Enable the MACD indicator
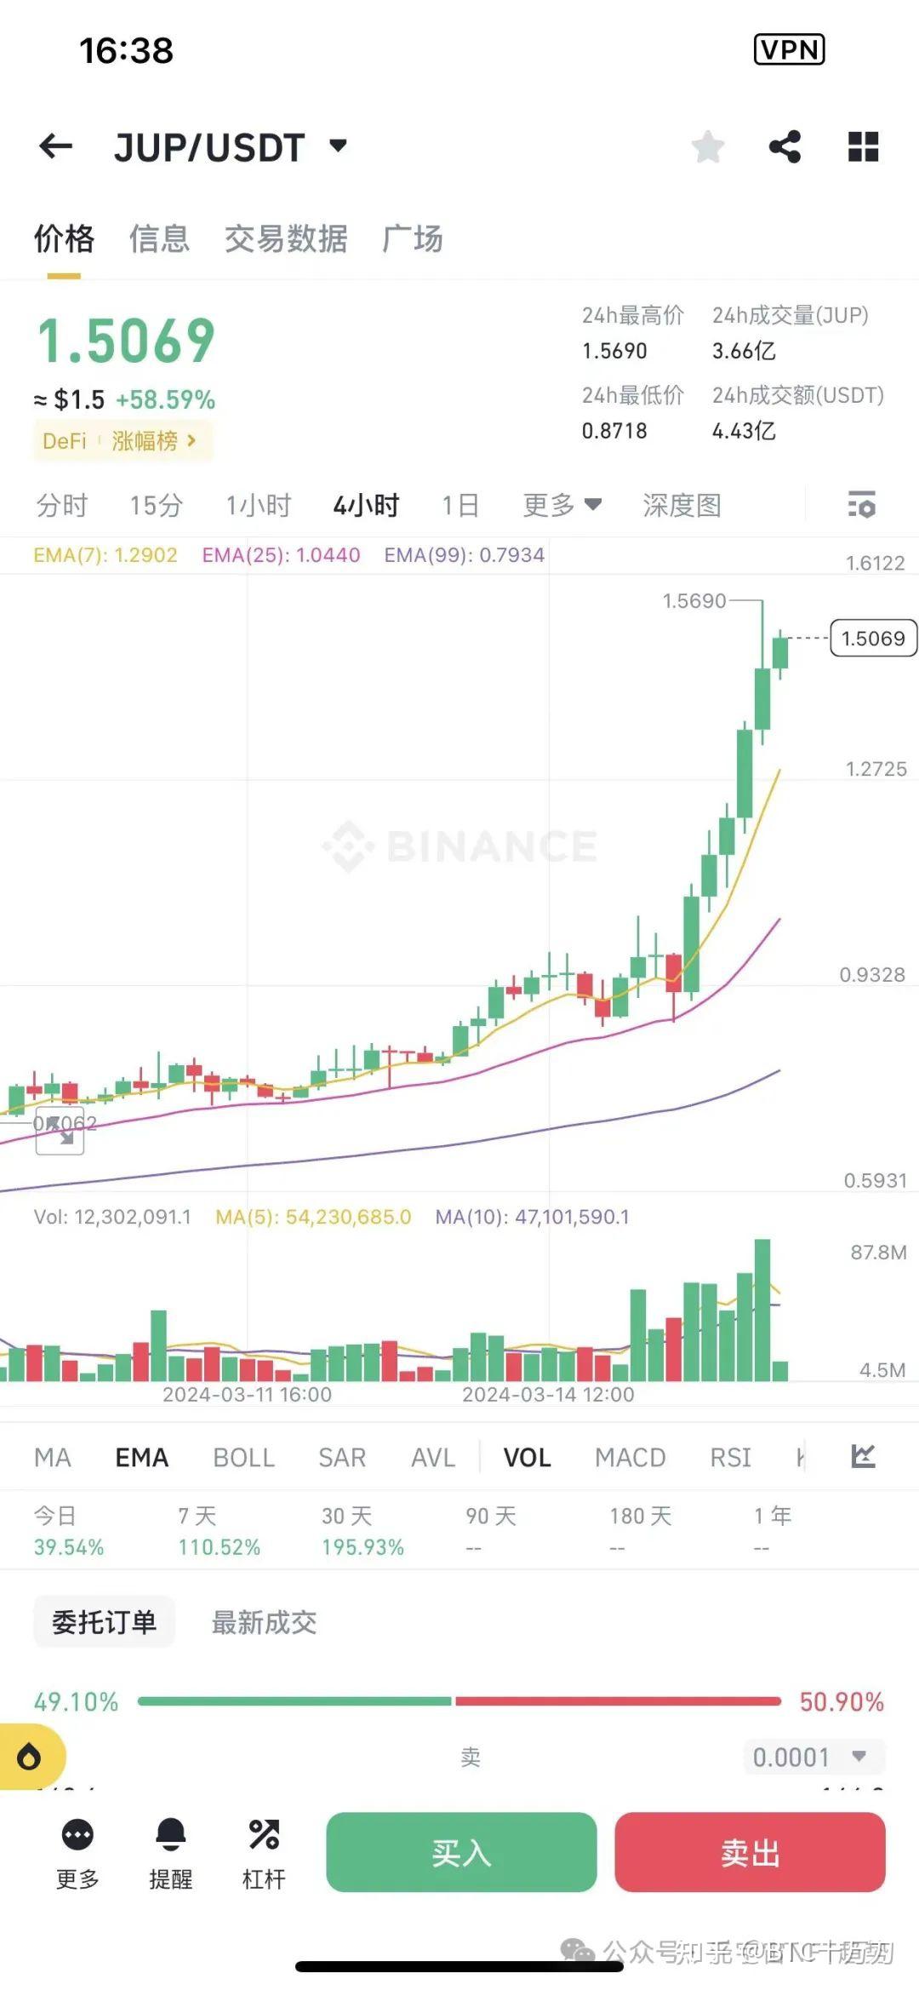The height and width of the screenshot is (1990, 919). pyautogui.click(x=629, y=1457)
